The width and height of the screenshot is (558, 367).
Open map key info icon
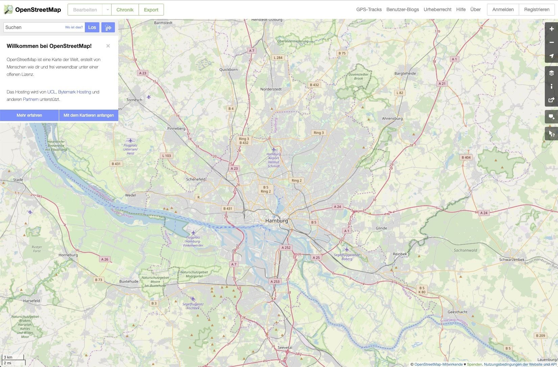(552, 86)
